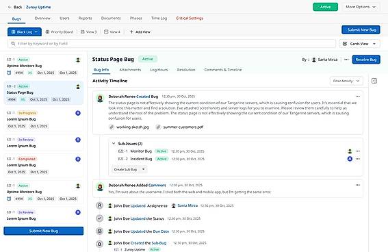Click Sania Mirza avatar in bug header
Image resolution: width=388 pixels, height=252 pixels.
pos(314,60)
